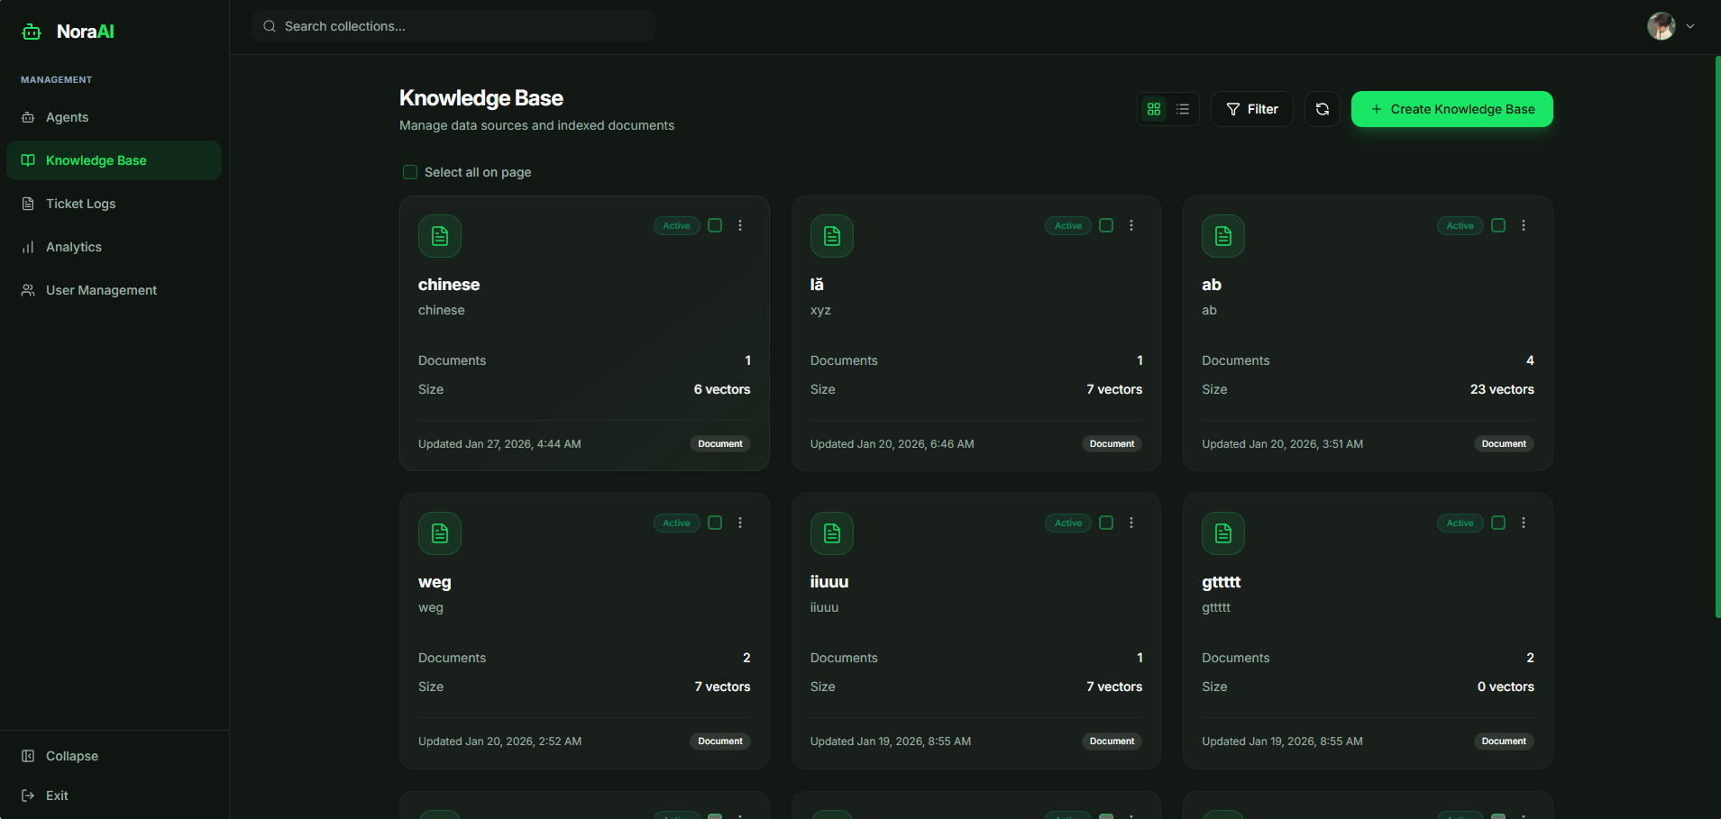
Task: Select the ab collection checkbox
Action: point(1498,225)
